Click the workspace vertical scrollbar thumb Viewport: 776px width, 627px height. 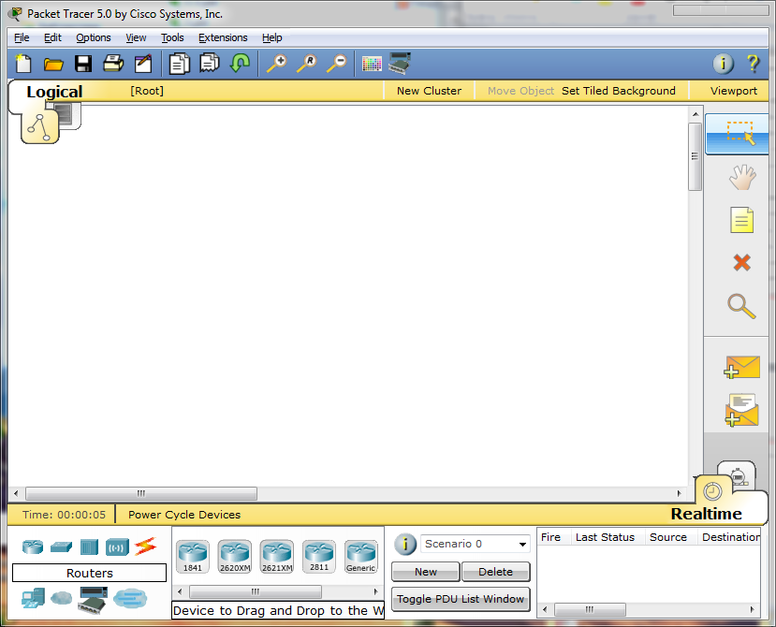pyautogui.click(x=695, y=156)
